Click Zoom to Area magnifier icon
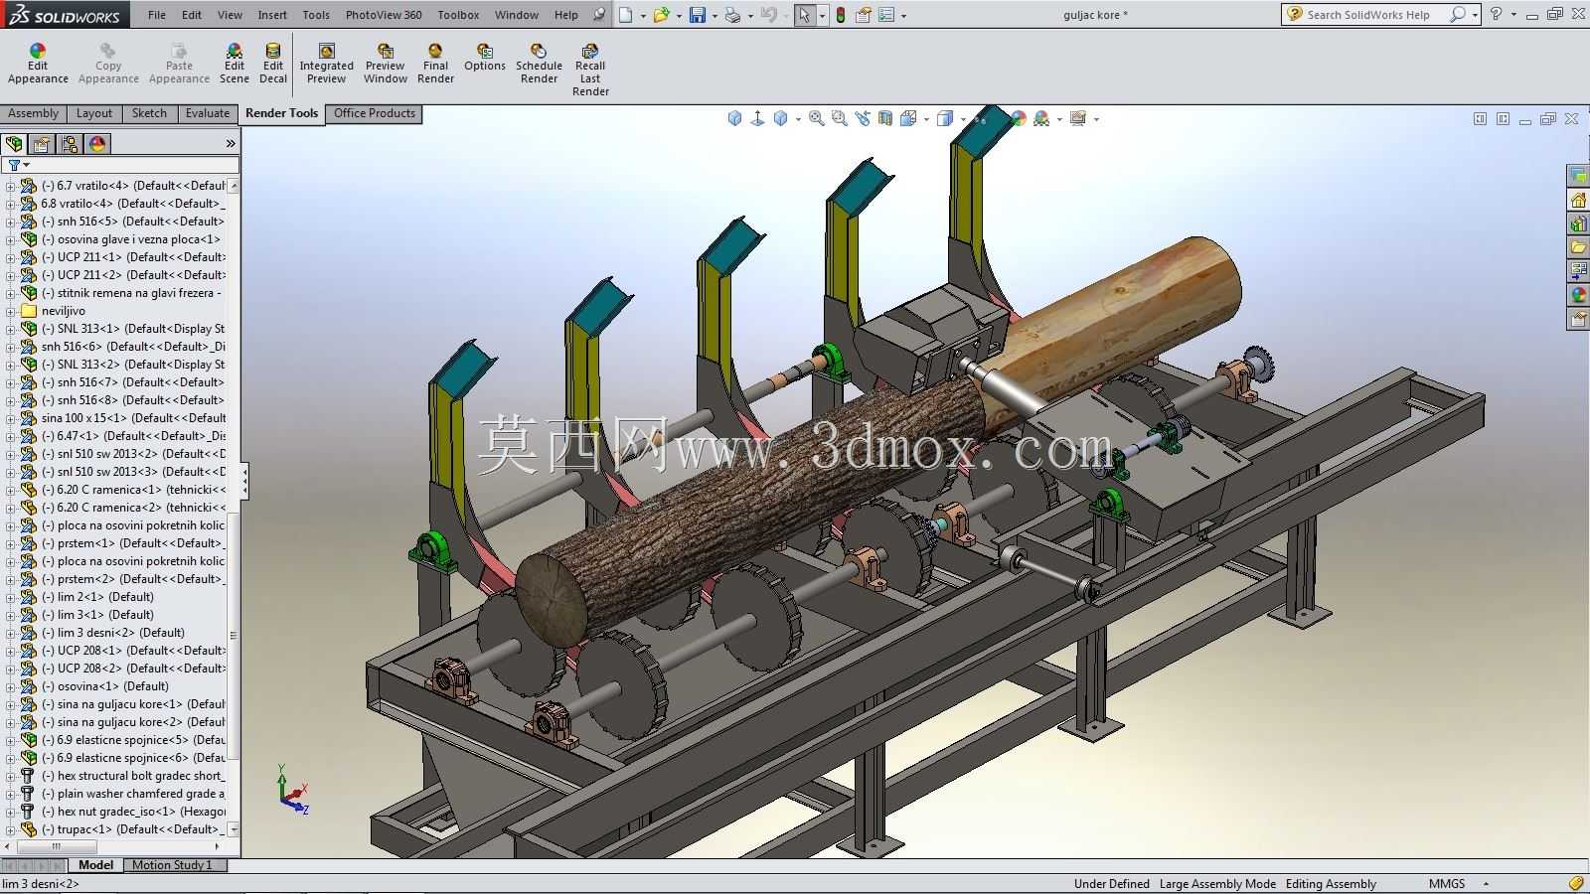This screenshot has height=894, width=1590. (840, 118)
